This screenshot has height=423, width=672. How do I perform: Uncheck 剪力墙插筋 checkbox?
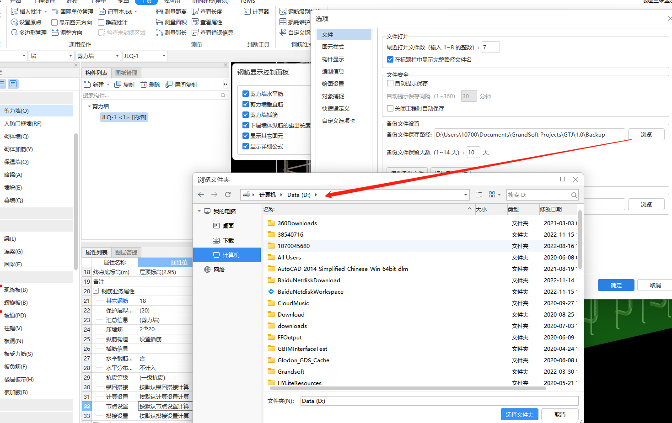(246, 115)
